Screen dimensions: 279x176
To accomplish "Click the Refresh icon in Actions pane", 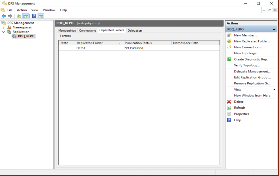I will coord(229,108).
